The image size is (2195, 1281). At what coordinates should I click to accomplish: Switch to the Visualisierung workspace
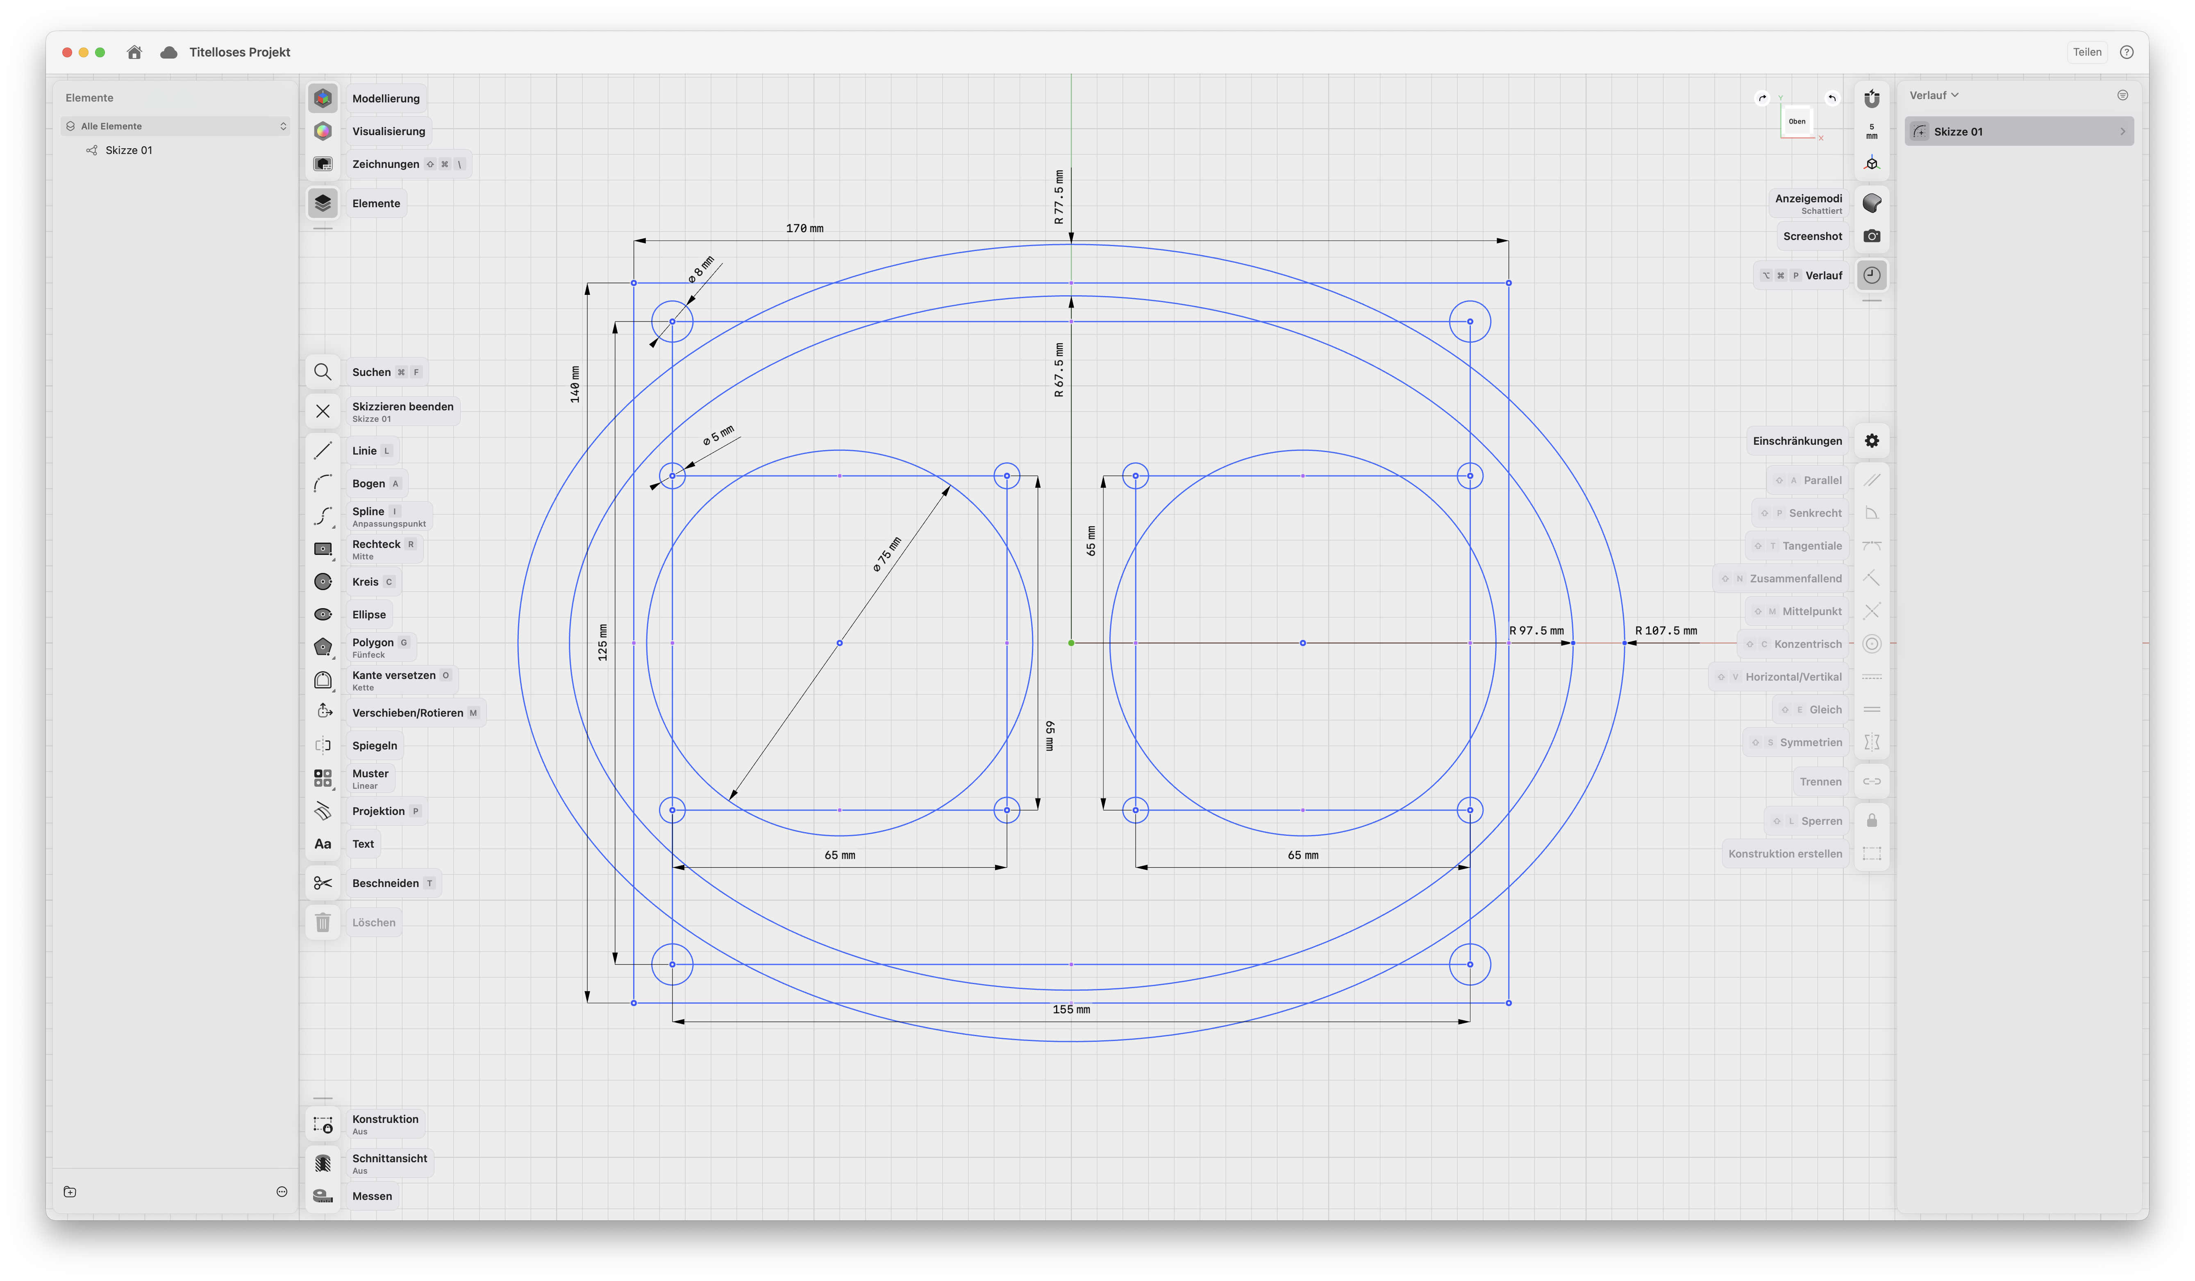tap(322, 131)
